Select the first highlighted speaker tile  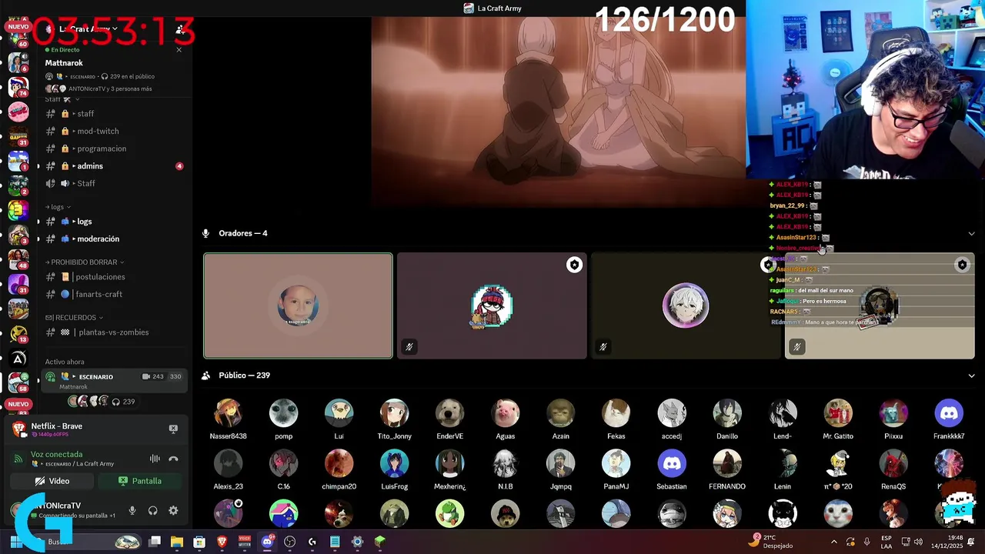tap(298, 305)
